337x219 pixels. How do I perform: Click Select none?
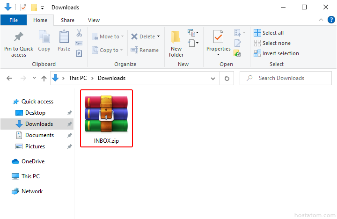[272, 43]
